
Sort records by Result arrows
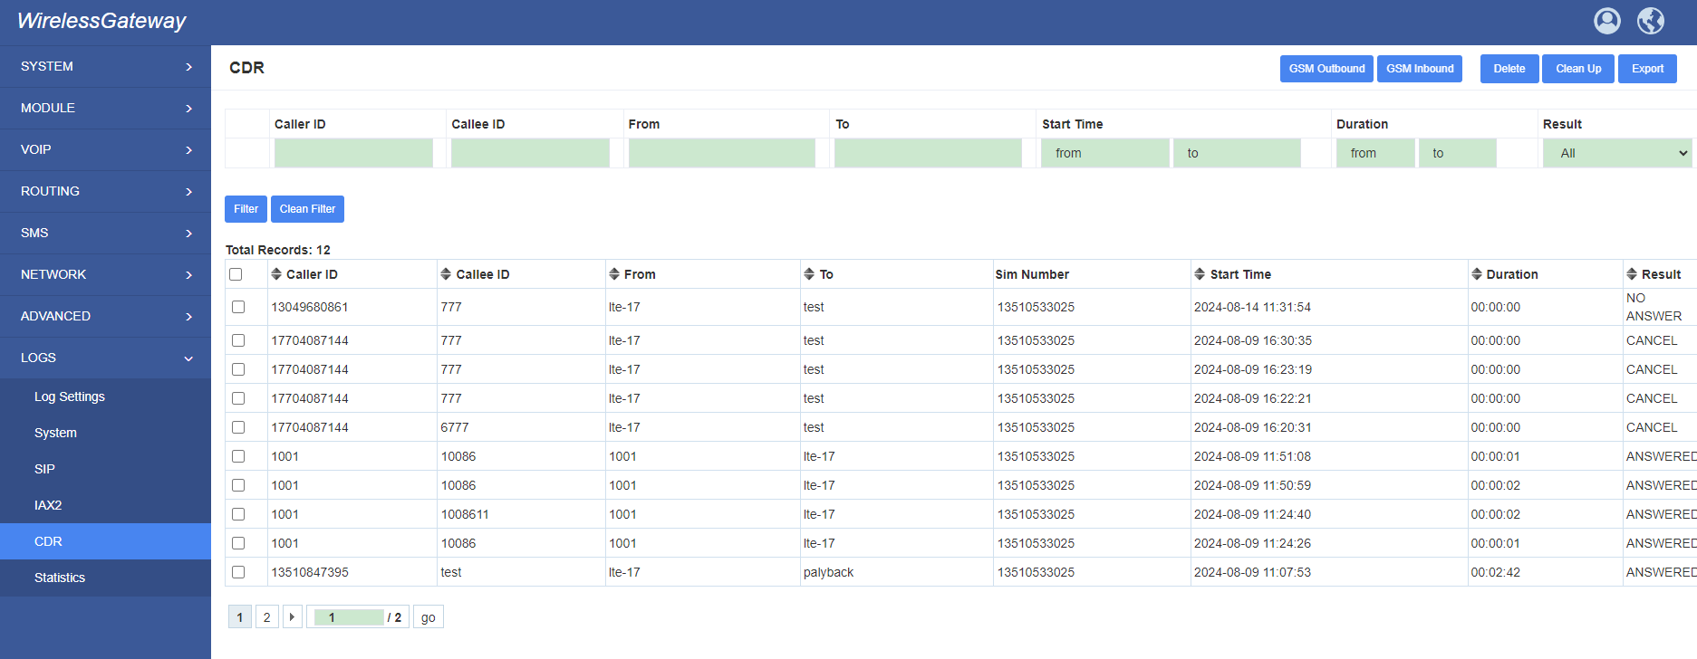coord(1632,274)
